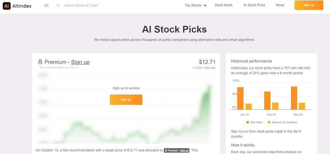This screenshot has width=330, height=154.
Task: Click the search magnifier icon
Action: (x=58, y=6)
